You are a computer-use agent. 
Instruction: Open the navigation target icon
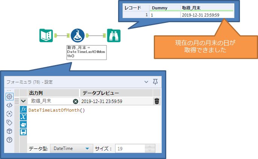9,114
